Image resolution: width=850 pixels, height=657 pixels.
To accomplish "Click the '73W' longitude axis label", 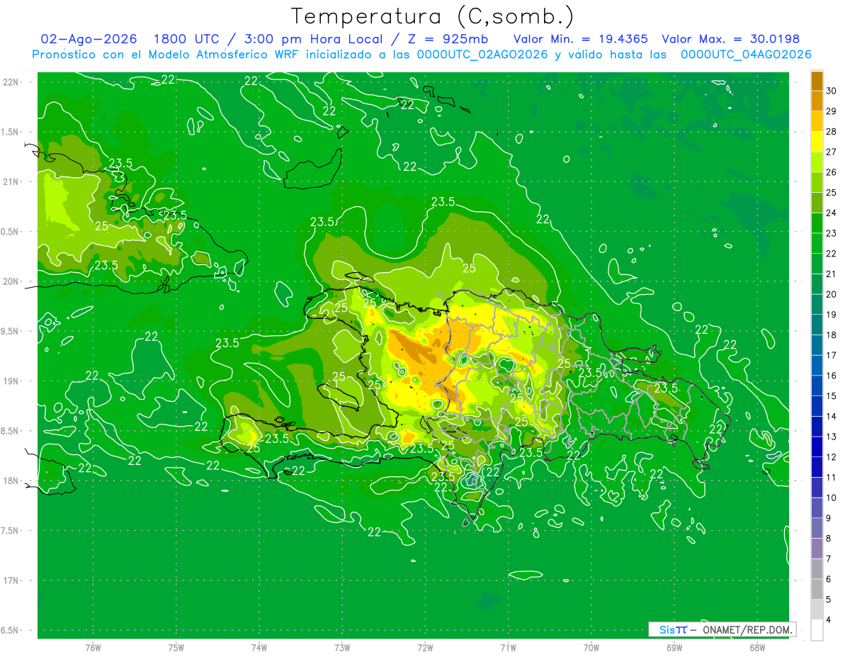I will click(x=342, y=648).
